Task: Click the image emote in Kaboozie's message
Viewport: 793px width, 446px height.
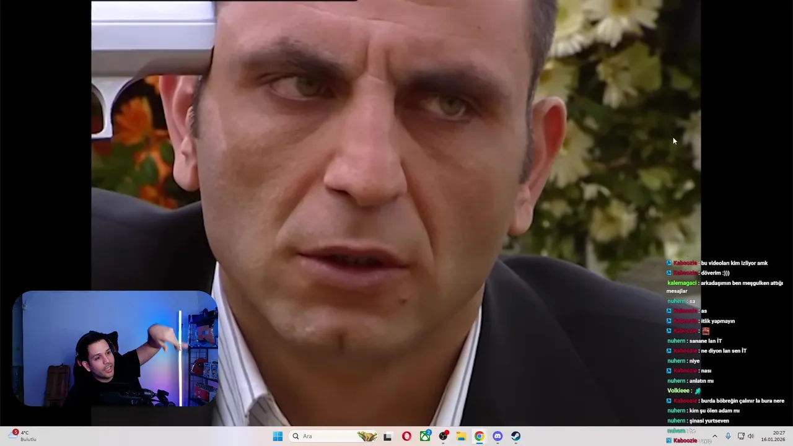Action: 705,331
